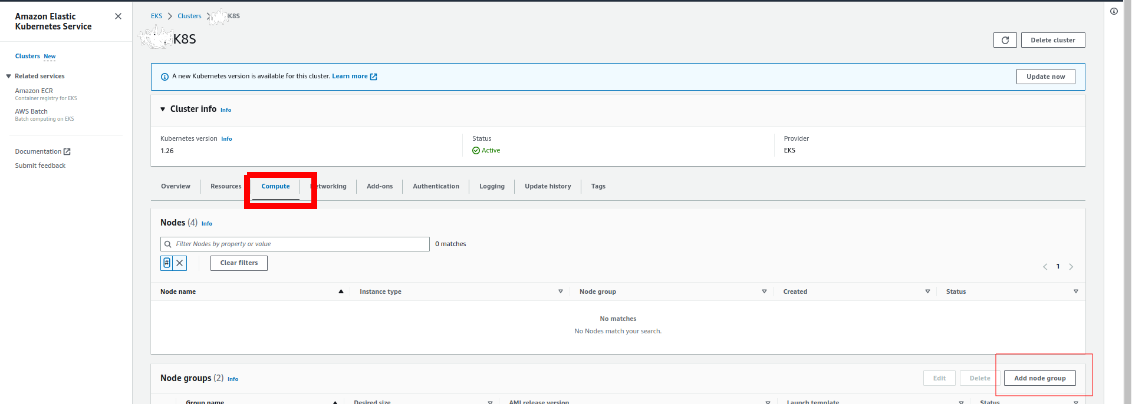1132x404 pixels.
Task: Sort nodes by Node name ascending arrow
Action: click(341, 292)
